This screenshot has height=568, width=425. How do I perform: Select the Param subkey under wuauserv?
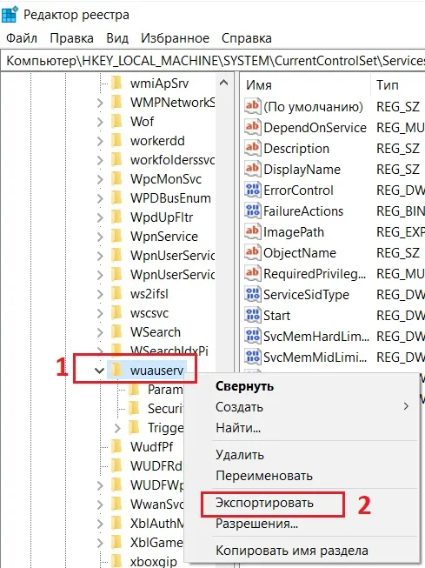[165, 390]
